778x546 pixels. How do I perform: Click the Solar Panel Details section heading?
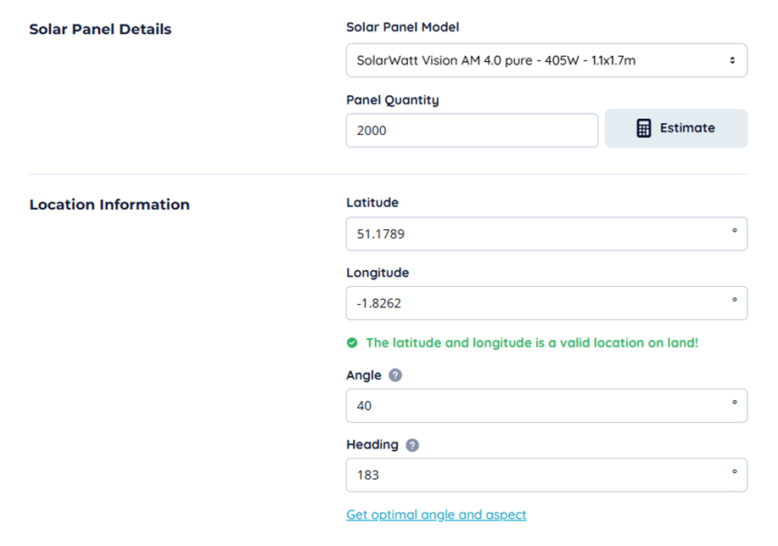pos(100,30)
